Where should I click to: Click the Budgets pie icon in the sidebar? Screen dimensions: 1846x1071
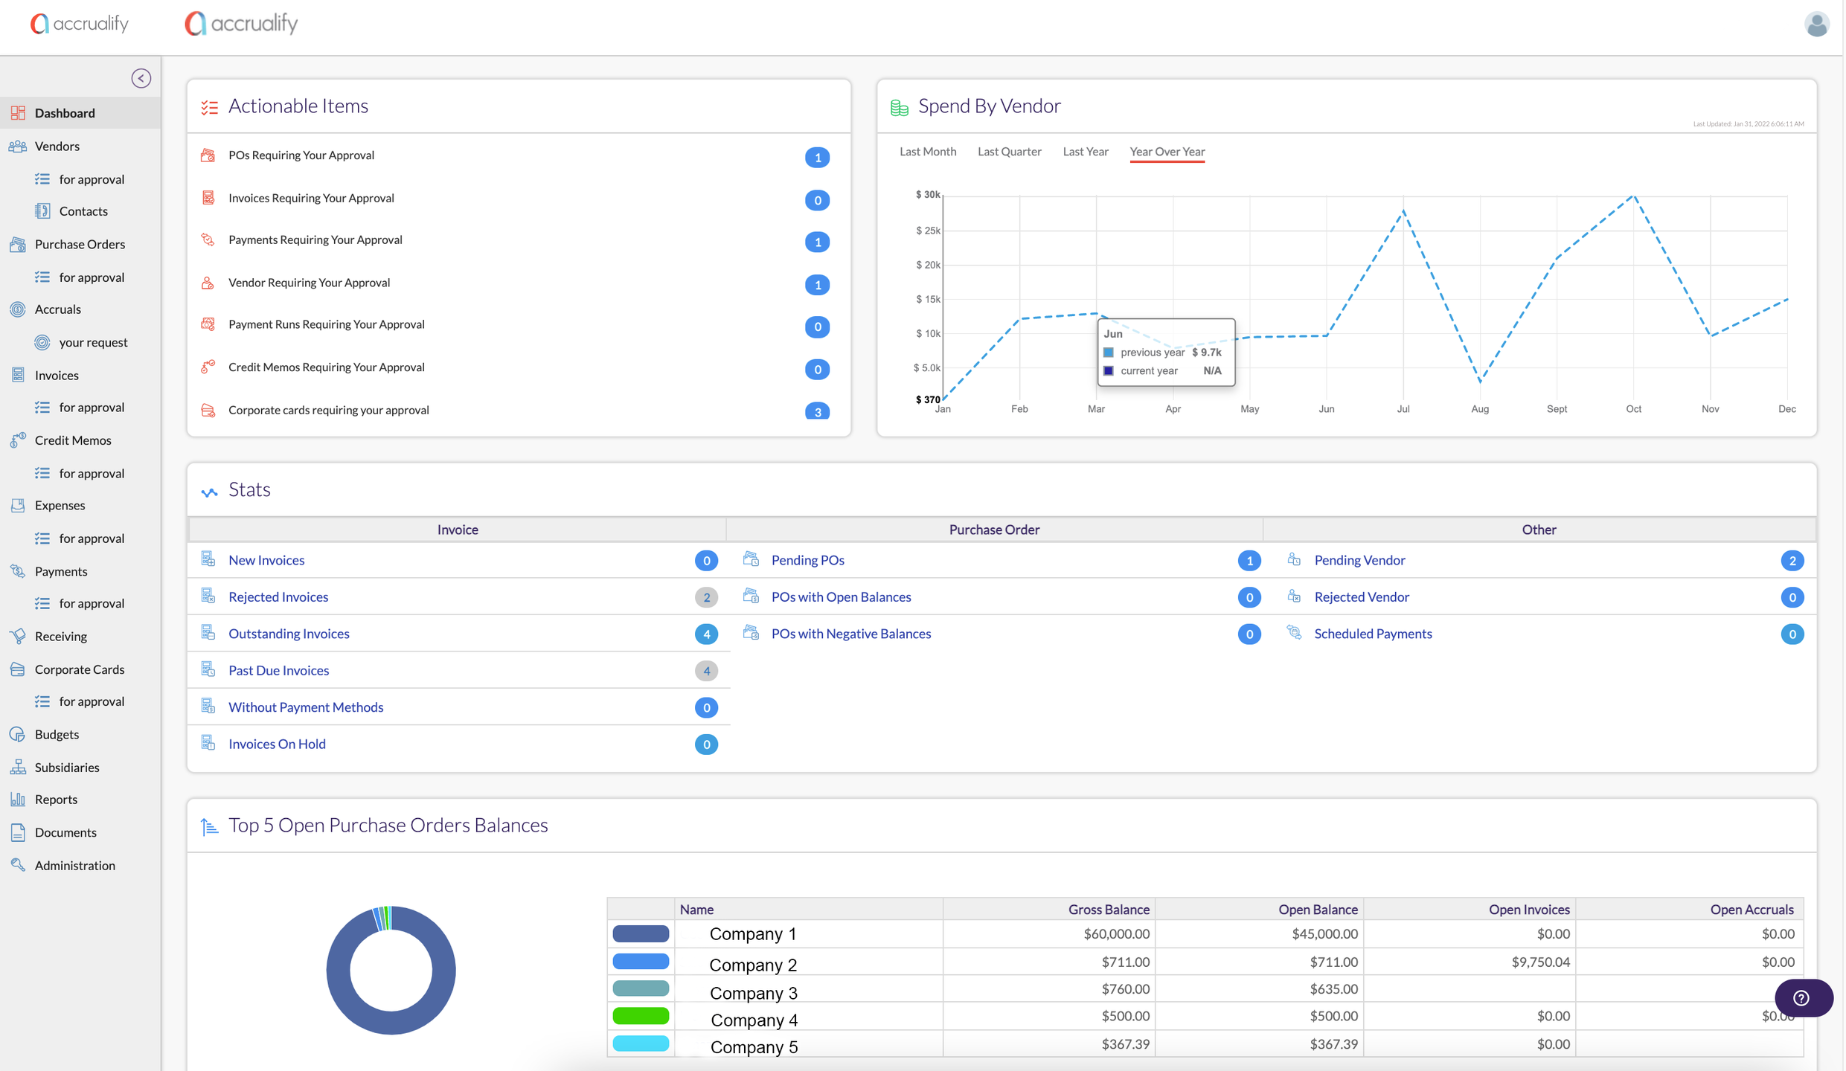(18, 734)
